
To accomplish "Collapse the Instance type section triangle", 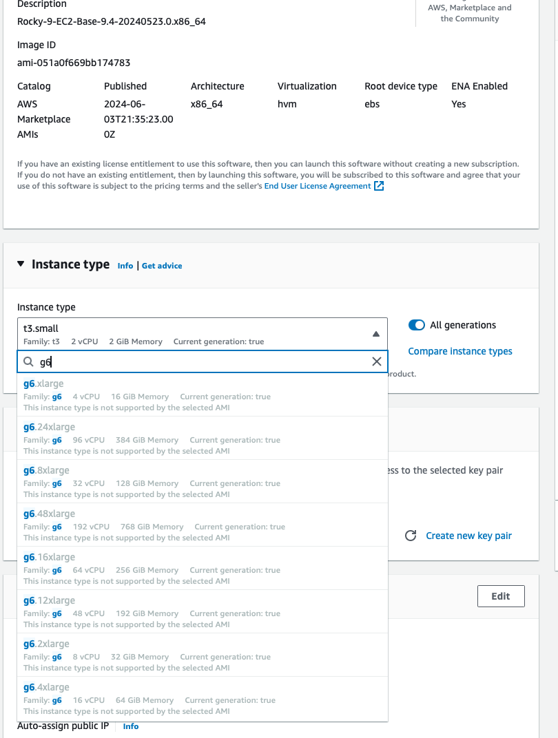I will point(21,264).
